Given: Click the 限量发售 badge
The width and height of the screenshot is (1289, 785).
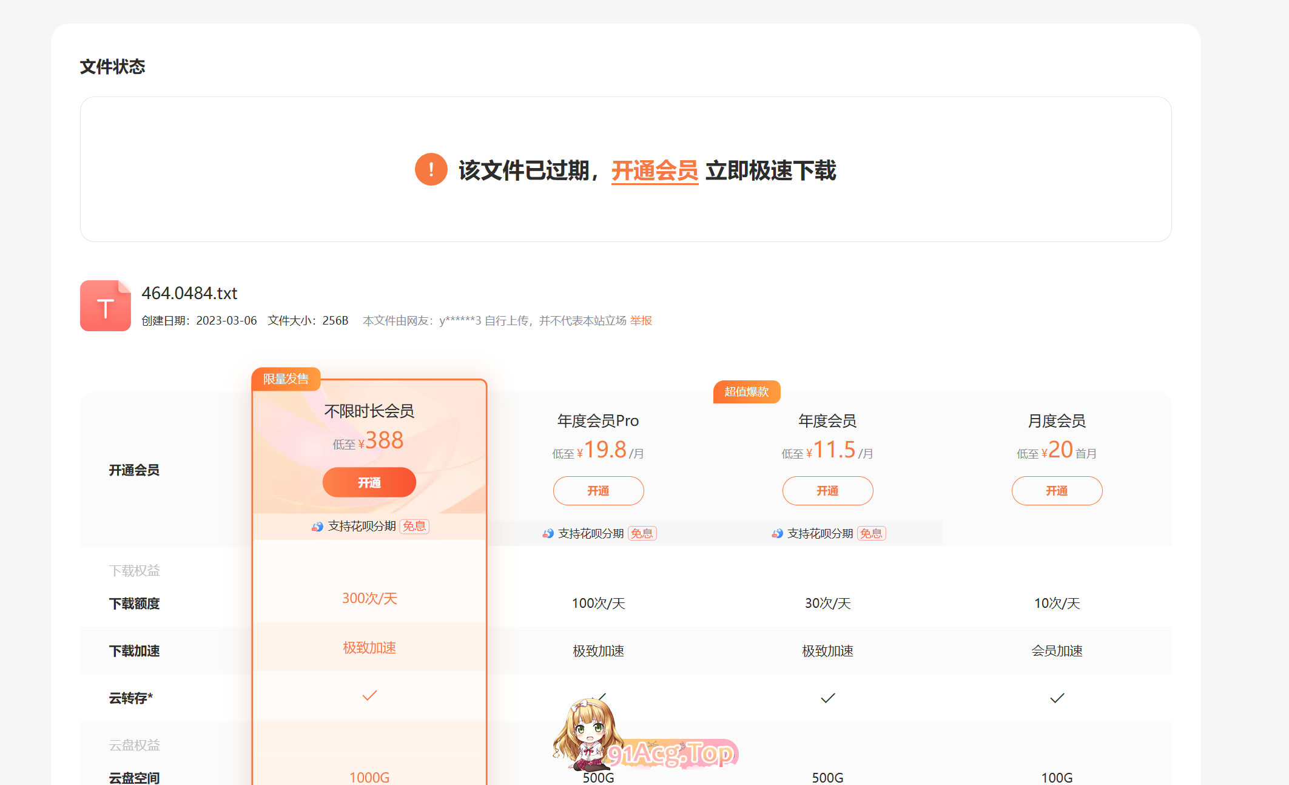Looking at the screenshot, I should point(286,379).
